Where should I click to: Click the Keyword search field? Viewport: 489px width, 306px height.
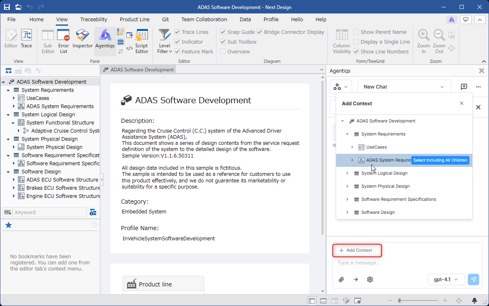[50, 212]
